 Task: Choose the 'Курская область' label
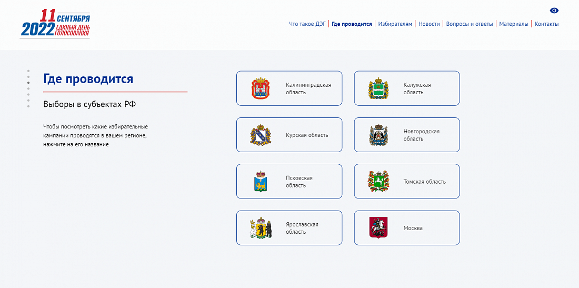pos(307,135)
